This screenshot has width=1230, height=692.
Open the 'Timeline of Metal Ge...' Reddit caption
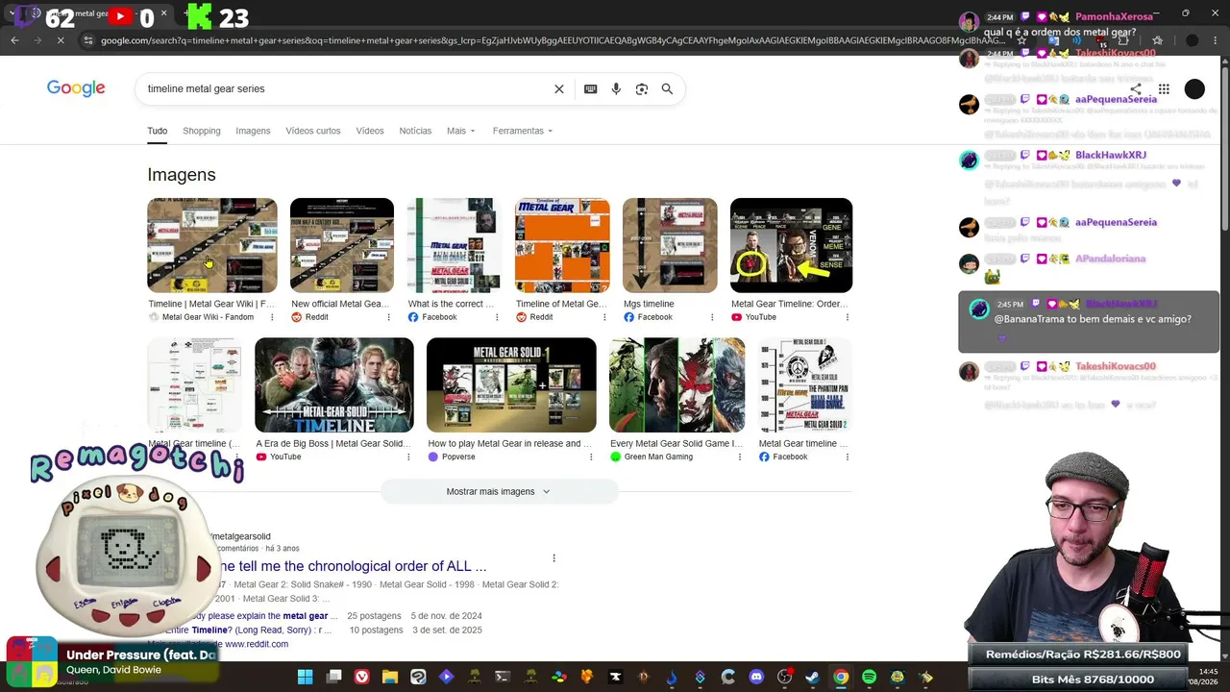click(561, 304)
